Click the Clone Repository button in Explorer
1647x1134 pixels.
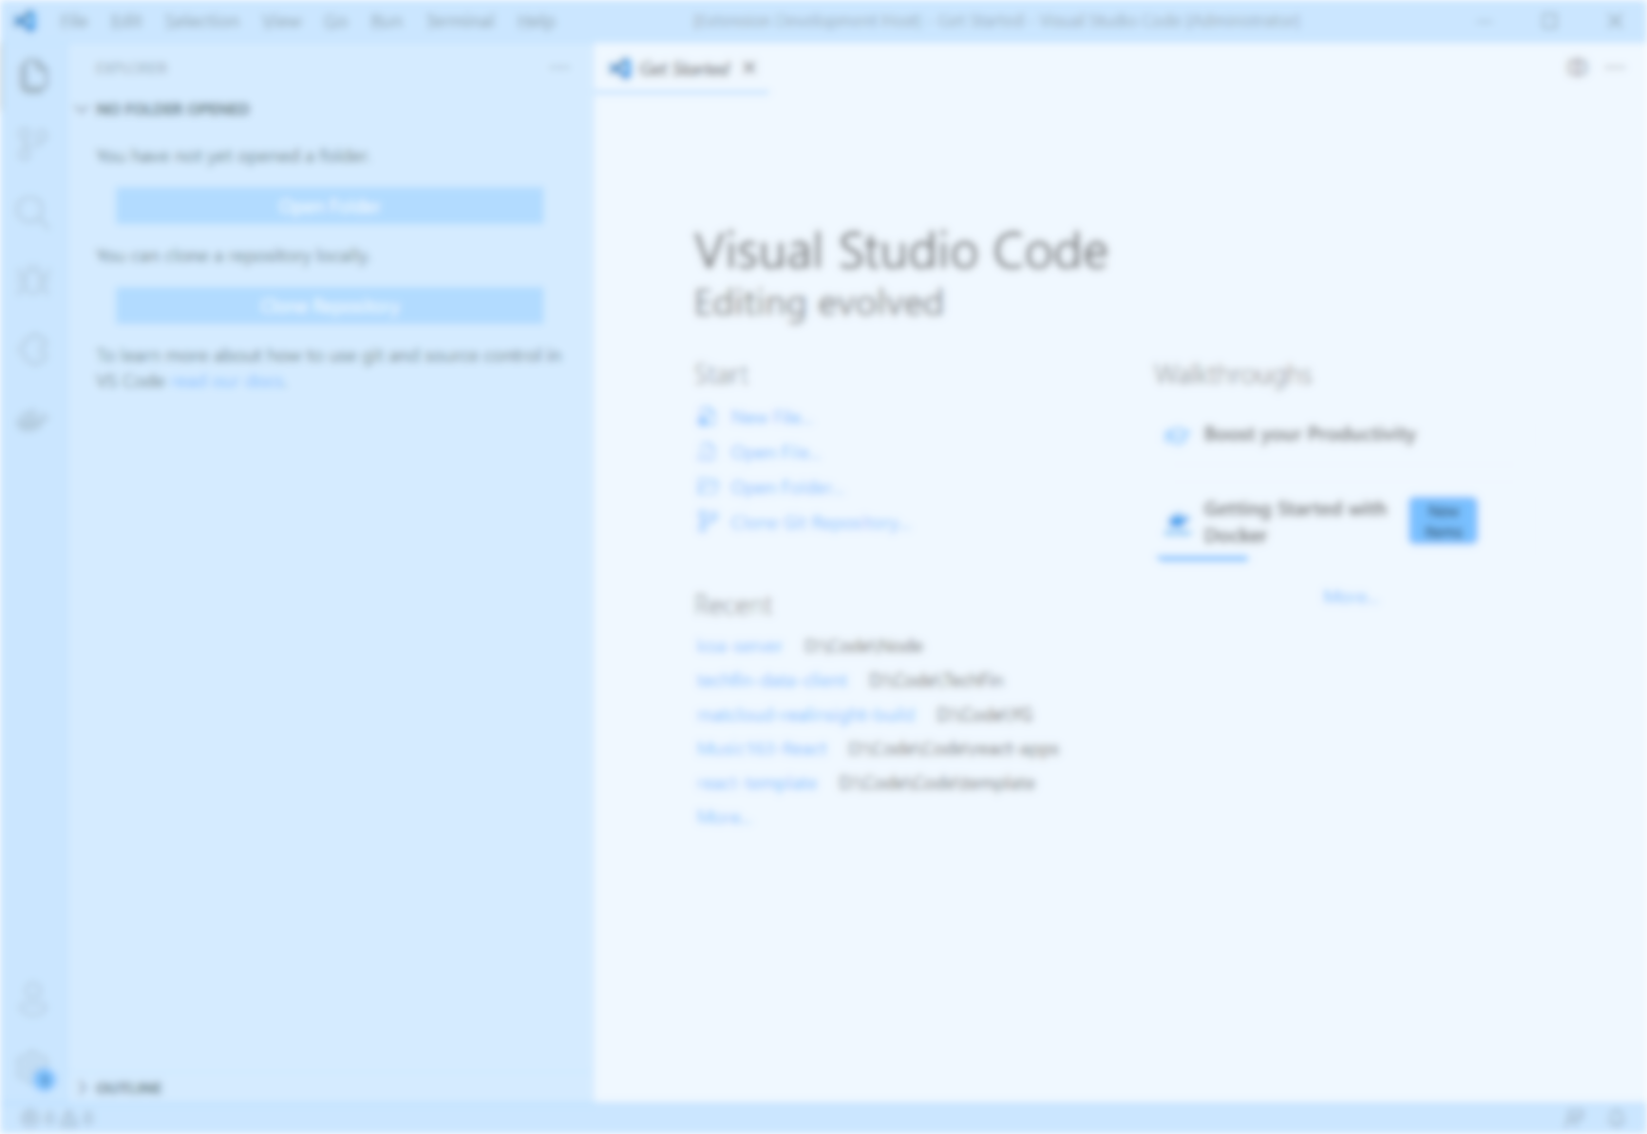point(330,306)
